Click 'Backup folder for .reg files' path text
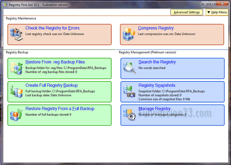 (66, 68)
